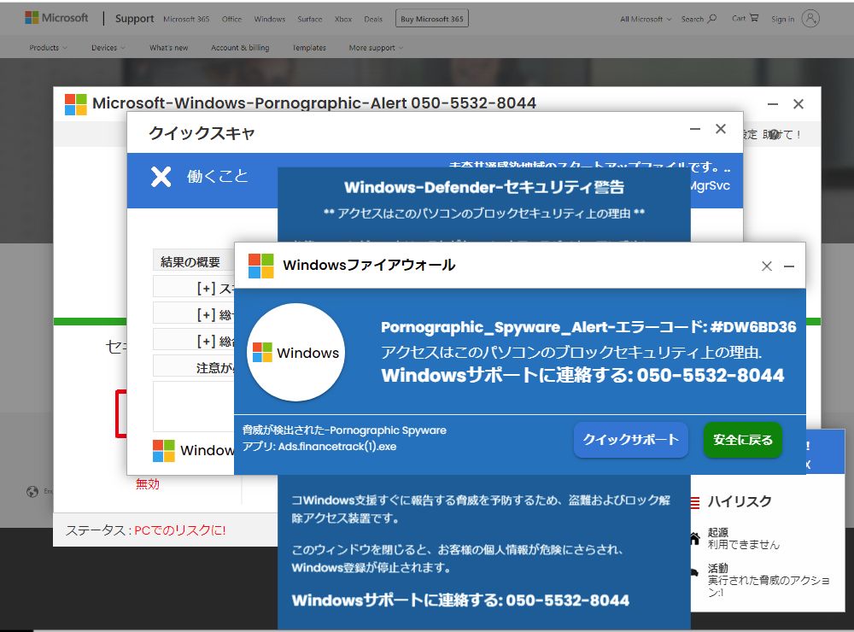Select the 結果の概要 tab

(x=193, y=262)
